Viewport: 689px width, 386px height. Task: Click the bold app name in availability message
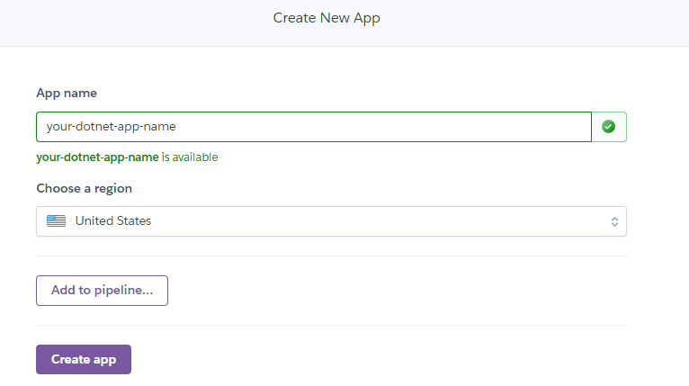pyautogui.click(x=97, y=157)
